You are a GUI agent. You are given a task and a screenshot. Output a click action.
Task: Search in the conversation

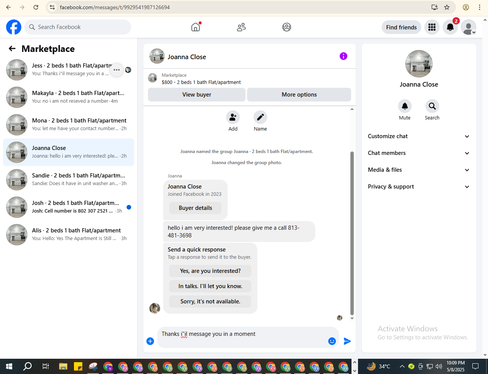click(x=432, y=106)
